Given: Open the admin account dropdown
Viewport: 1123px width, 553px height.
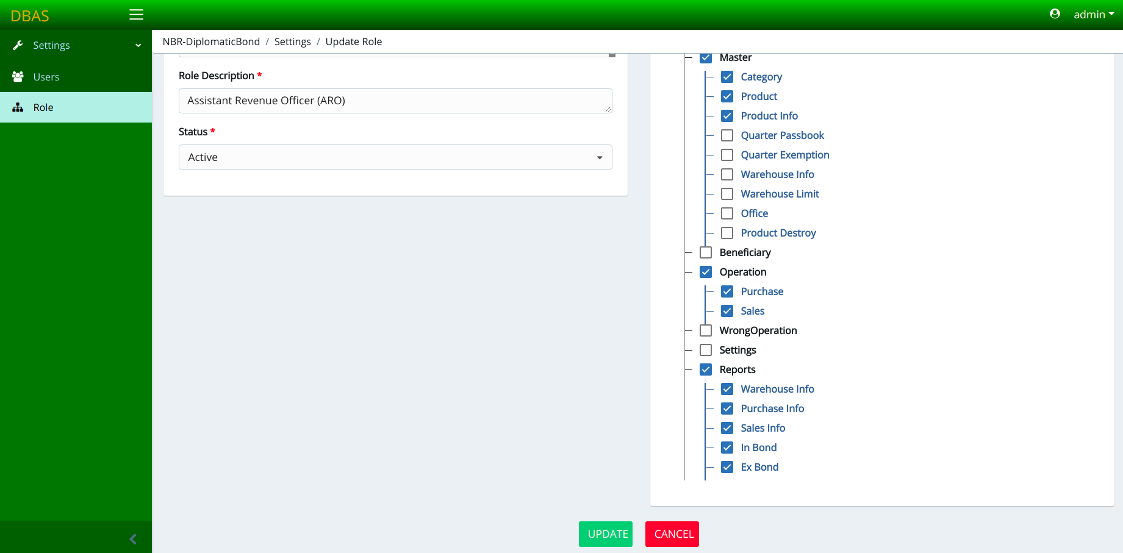Looking at the screenshot, I should click(1094, 15).
